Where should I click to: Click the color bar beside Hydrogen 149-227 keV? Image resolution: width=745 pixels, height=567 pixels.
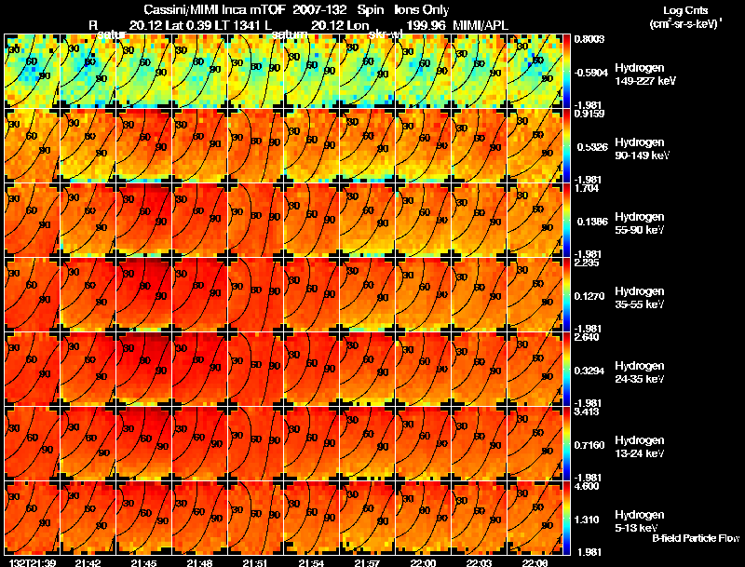point(566,72)
